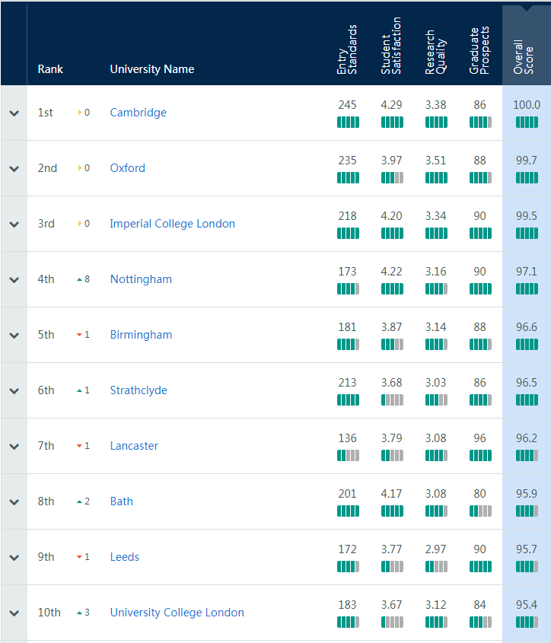551x643 pixels.
Task: Expand University College London row chevron
Action: (14, 613)
